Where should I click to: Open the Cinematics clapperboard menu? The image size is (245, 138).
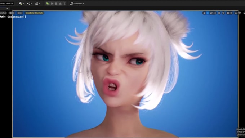coord(37,4)
